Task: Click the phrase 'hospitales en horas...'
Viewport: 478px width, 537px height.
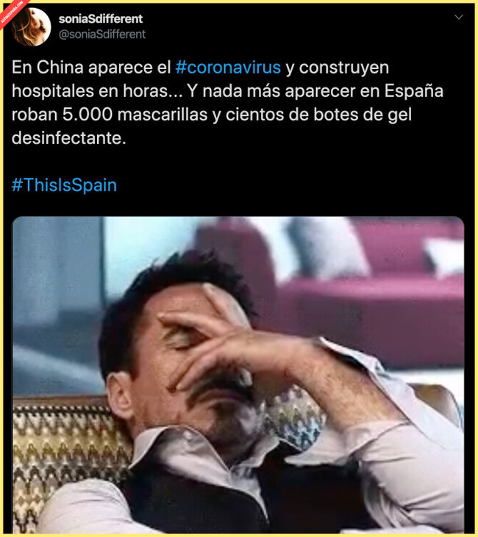Action: pyautogui.click(x=97, y=91)
